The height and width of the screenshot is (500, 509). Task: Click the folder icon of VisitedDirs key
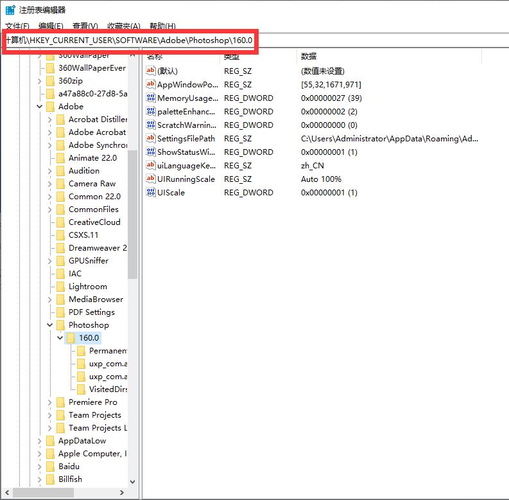[81, 389]
